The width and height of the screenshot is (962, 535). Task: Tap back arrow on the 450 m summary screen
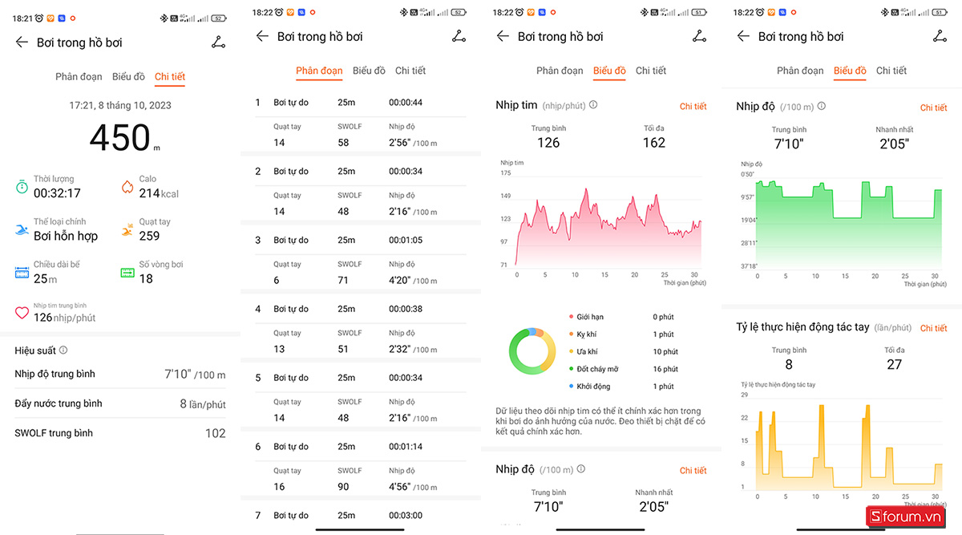click(22, 43)
